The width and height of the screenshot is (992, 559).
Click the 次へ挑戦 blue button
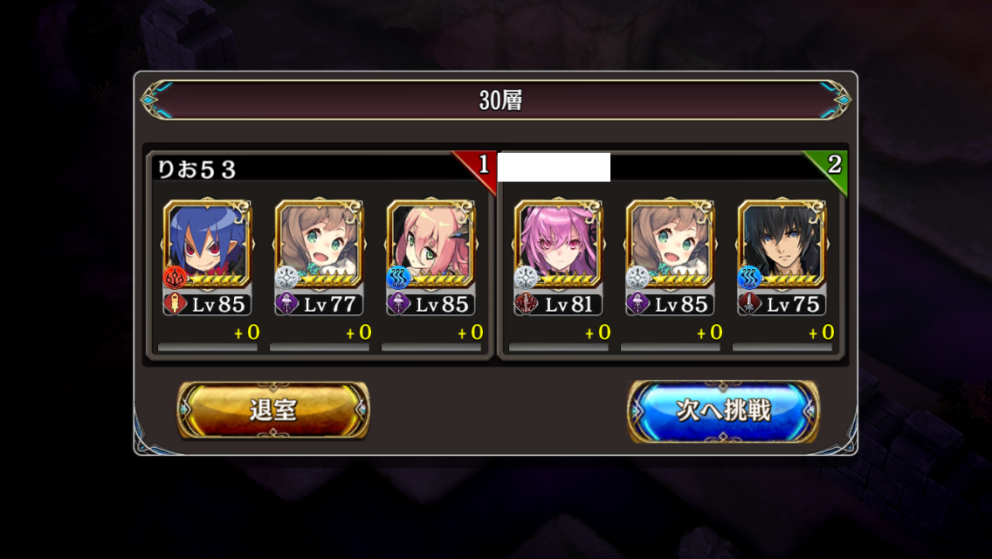coord(723,411)
